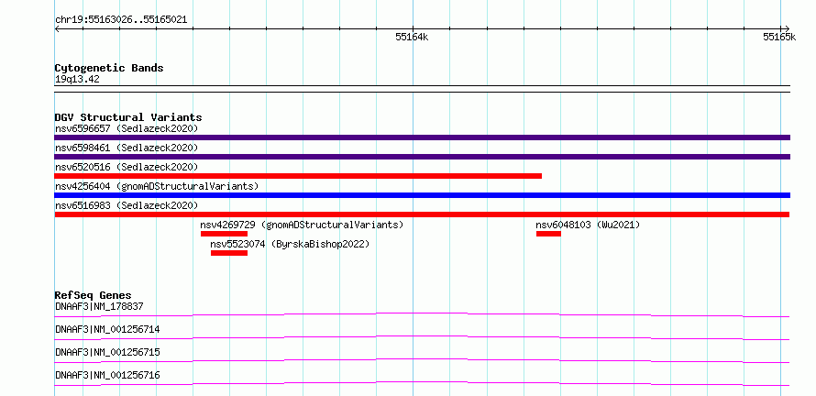Open nsv5523074 (ByrskaBishop2022) label
This screenshot has width=816, height=396.
290,244
